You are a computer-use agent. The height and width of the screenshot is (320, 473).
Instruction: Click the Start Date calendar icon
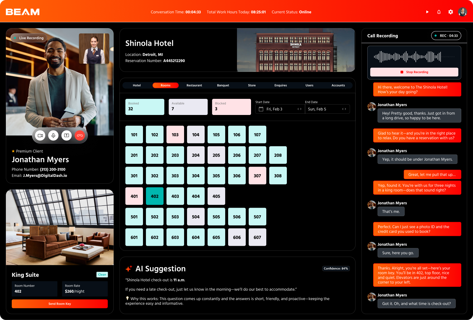click(261, 109)
